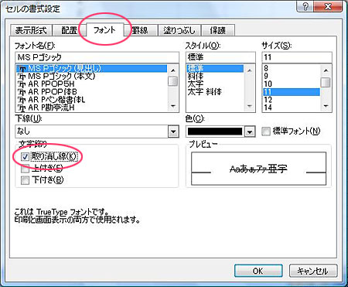Viewport: 348px width, 287px height.
Task: Click size list scroll down arrow
Action: pos(326,106)
